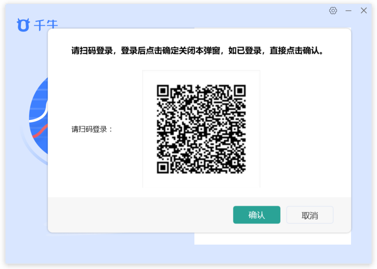Click the white login panel behind dialog
This screenshot has width=377, height=269.
coord(272,238)
